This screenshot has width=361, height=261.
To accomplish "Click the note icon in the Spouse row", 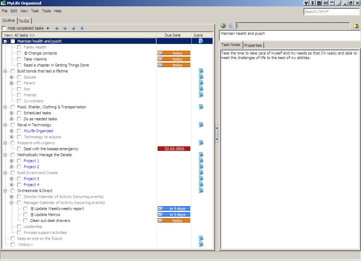I will click(201, 77).
